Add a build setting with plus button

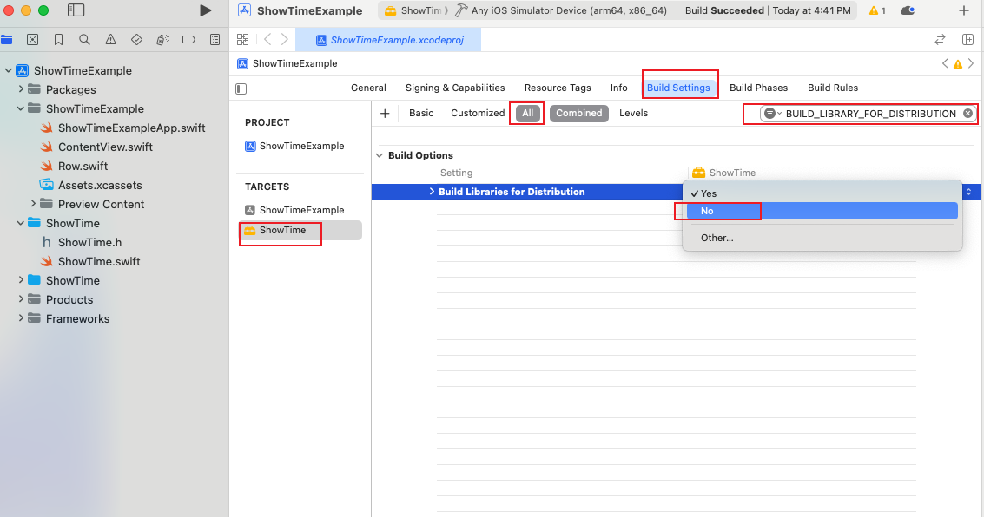coord(385,114)
